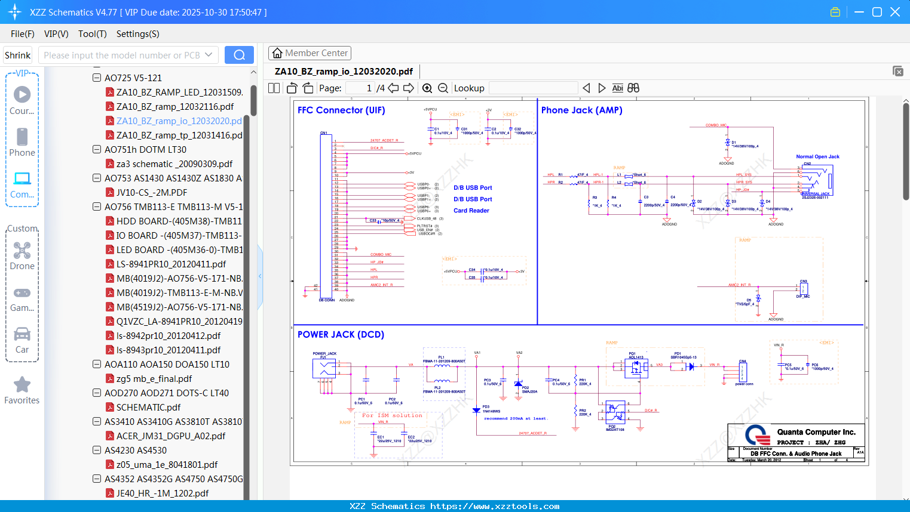Toggle the two-page layout view icon
Image resolution: width=910 pixels, height=512 pixels.
(x=274, y=88)
